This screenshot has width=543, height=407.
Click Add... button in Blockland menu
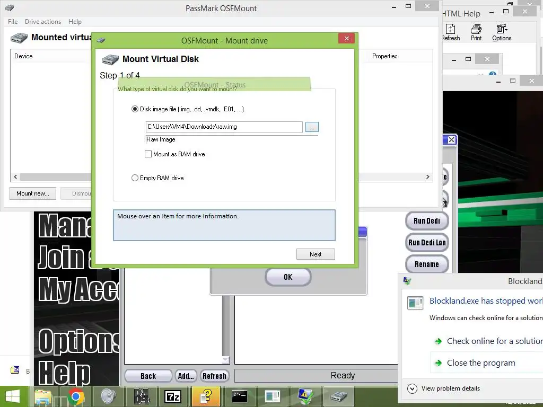(186, 376)
